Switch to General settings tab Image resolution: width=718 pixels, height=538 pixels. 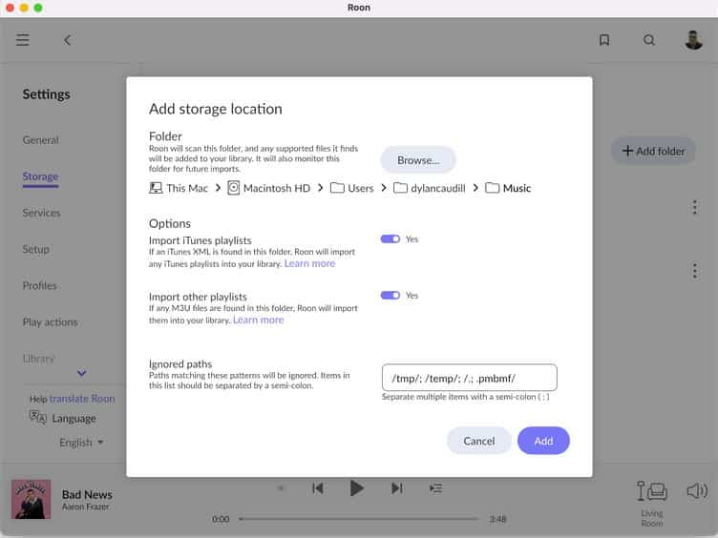tap(40, 140)
